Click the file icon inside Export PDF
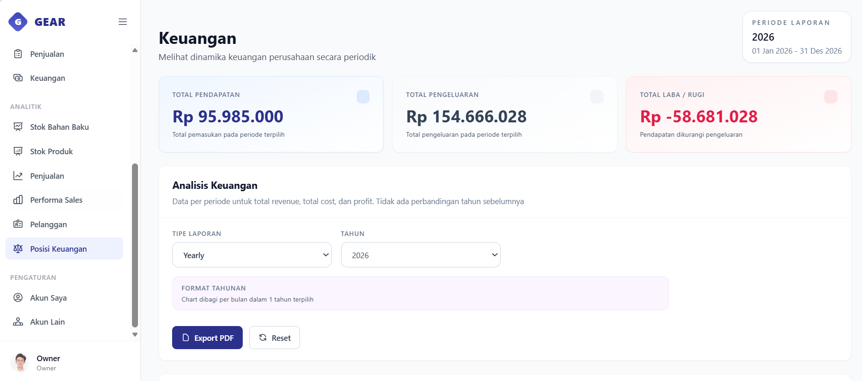862x381 pixels. (x=186, y=338)
